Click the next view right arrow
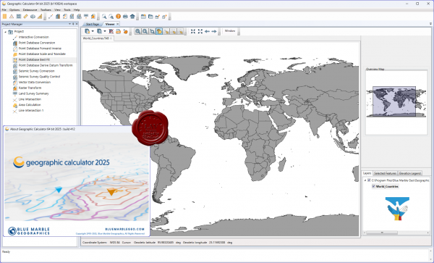This screenshot has width=434, height=263. (x=214, y=31)
